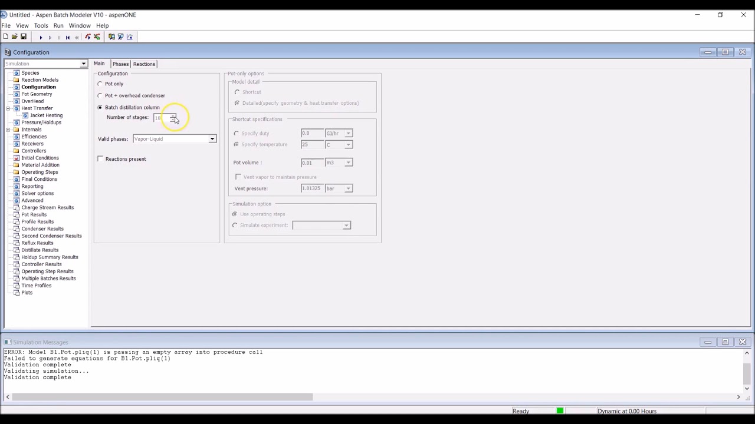Select the Pot only radio button
The image size is (755, 424).
point(100,84)
